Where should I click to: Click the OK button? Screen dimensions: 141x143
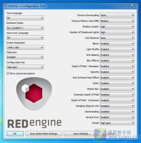(x=15, y=134)
